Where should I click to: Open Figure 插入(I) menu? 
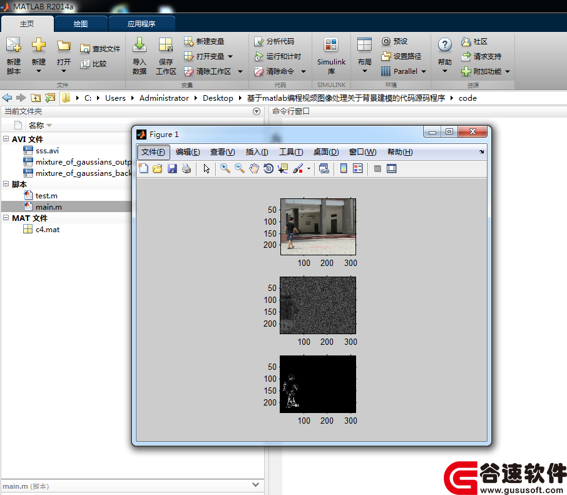click(257, 152)
